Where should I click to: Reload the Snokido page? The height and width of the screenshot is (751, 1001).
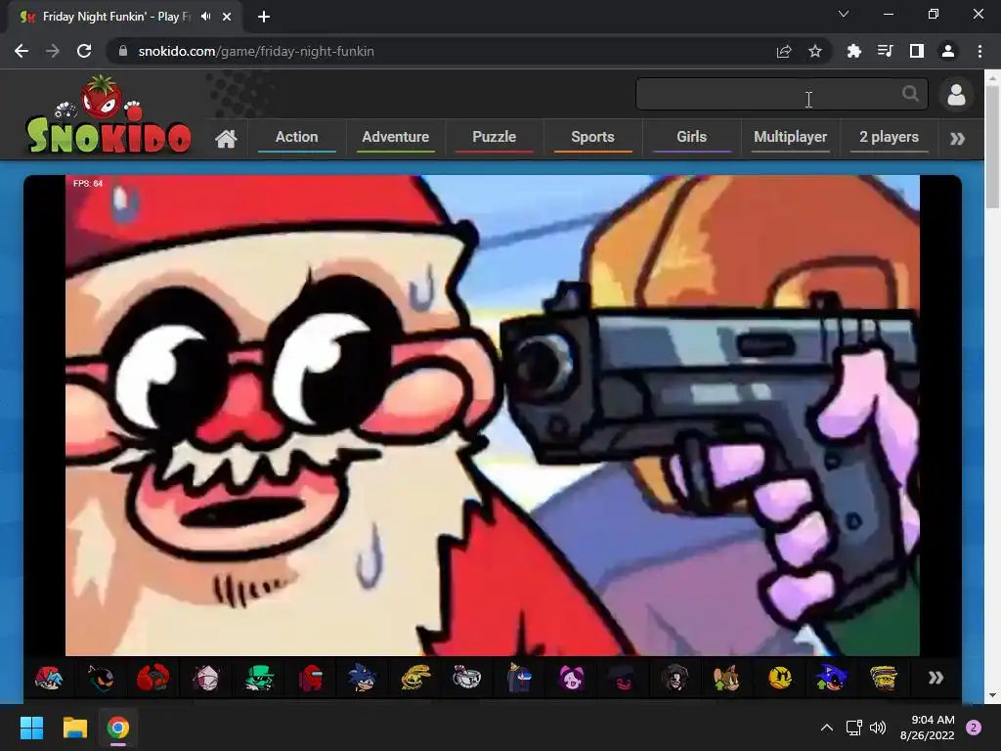[84, 51]
